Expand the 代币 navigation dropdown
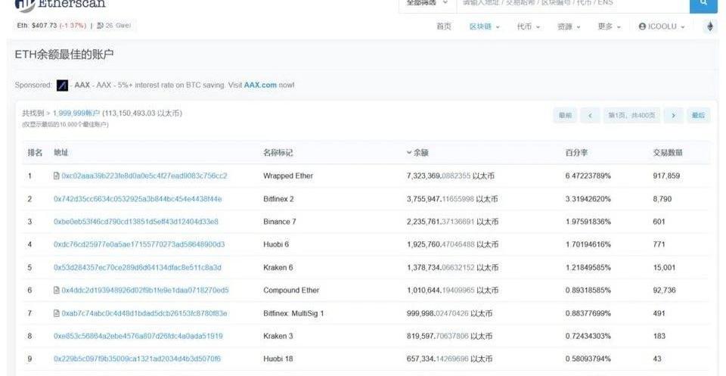This screenshot has width=726, height=376. [529, 26]
